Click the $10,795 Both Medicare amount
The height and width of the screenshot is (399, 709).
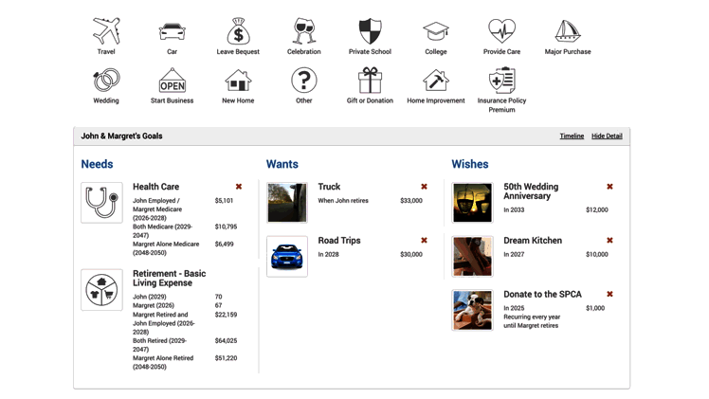227,227
